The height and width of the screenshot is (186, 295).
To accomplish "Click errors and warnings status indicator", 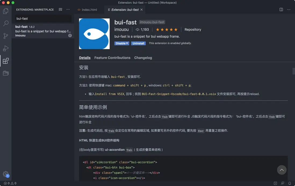I will pyautogui.click(x=10, y=183).
